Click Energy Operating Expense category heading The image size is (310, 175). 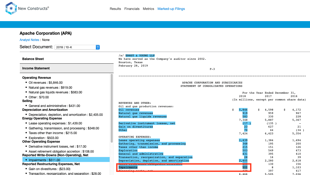coord(42,118)
